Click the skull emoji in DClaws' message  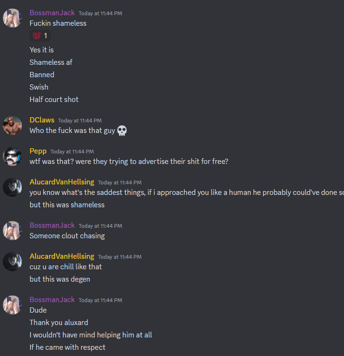[122, 131]
